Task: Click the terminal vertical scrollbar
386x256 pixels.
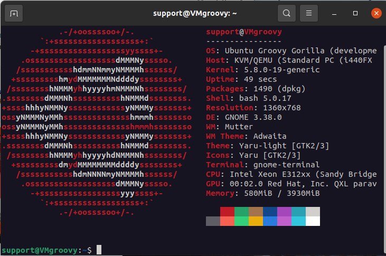Action: pyautogui.click(x=384, y=150)
